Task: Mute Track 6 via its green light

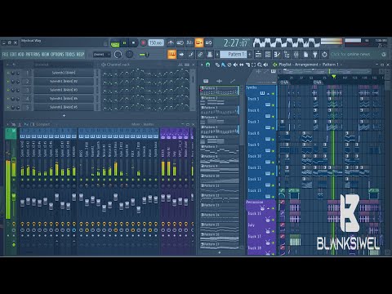Action: [274, 116]
